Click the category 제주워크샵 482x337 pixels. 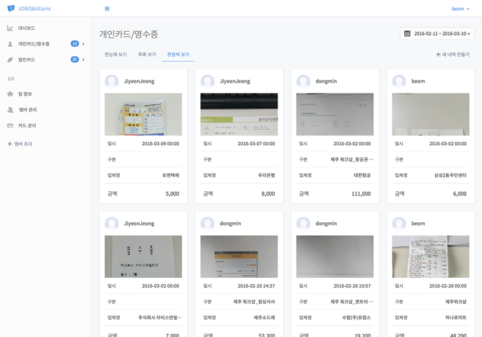pos(456,302)
